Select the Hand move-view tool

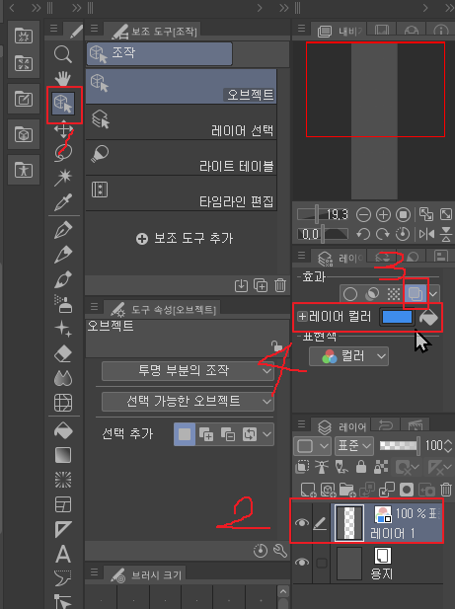(63, 78)
